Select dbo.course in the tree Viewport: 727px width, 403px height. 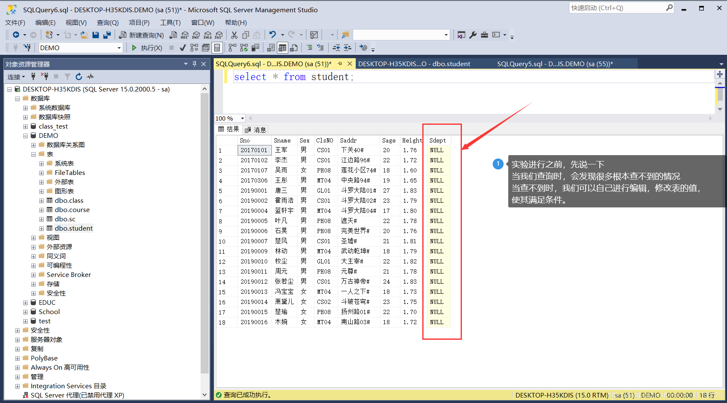coord(72,210)
